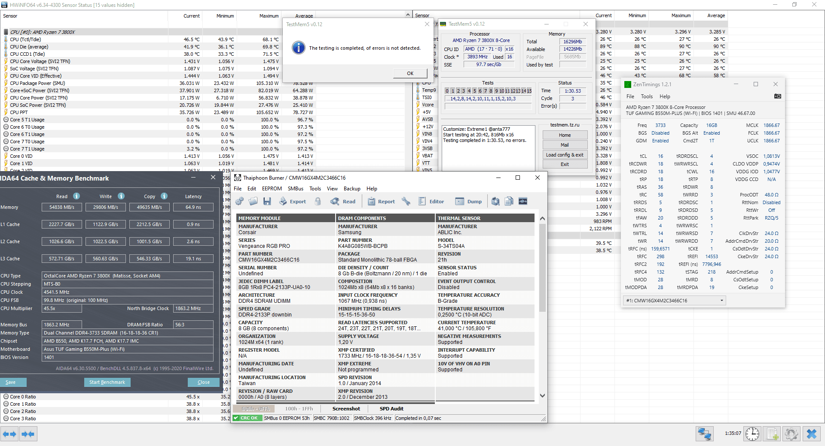
Task: Click HWiNFO log file spreadsheet icon
Action: pos(772,434)
